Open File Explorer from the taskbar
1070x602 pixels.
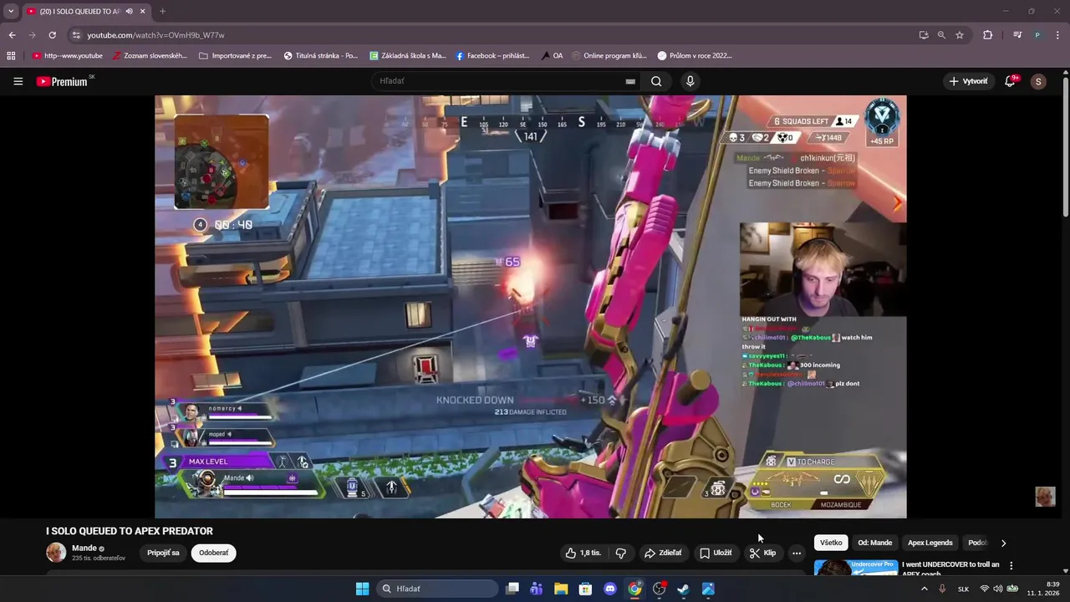pos(561,589)
